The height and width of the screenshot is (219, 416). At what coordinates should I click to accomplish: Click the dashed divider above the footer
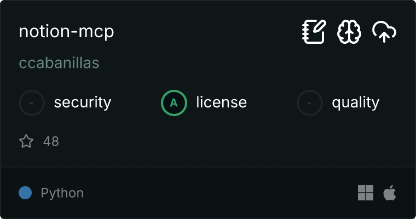(208, 167)
